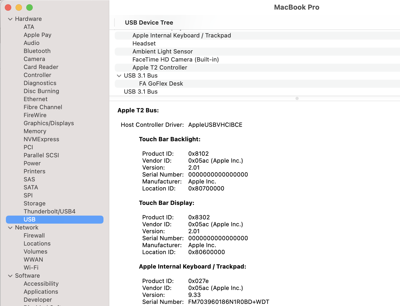Select Apple Internal Keyboard / Trackpad entry
The width and height of the screenshot is (400, 306).
(182, 35)
